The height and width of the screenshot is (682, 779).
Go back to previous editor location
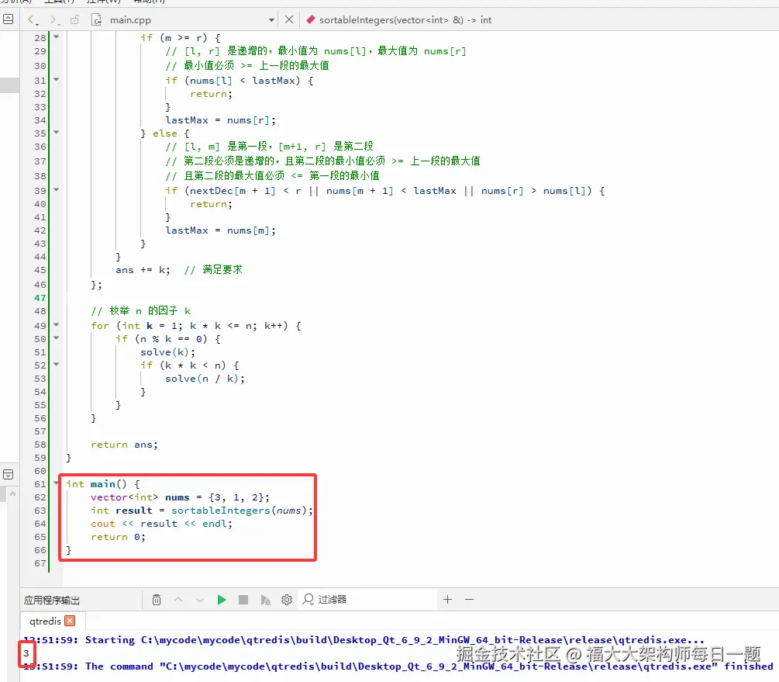click(33, 20)
